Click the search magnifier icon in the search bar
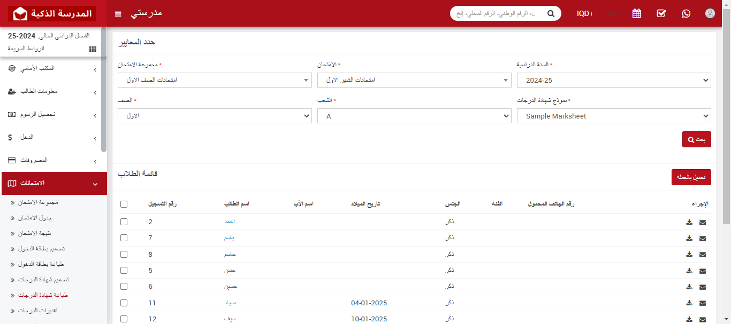Viewport: 731px width, 324px height. pyautogui.click(x=551, y=13)
